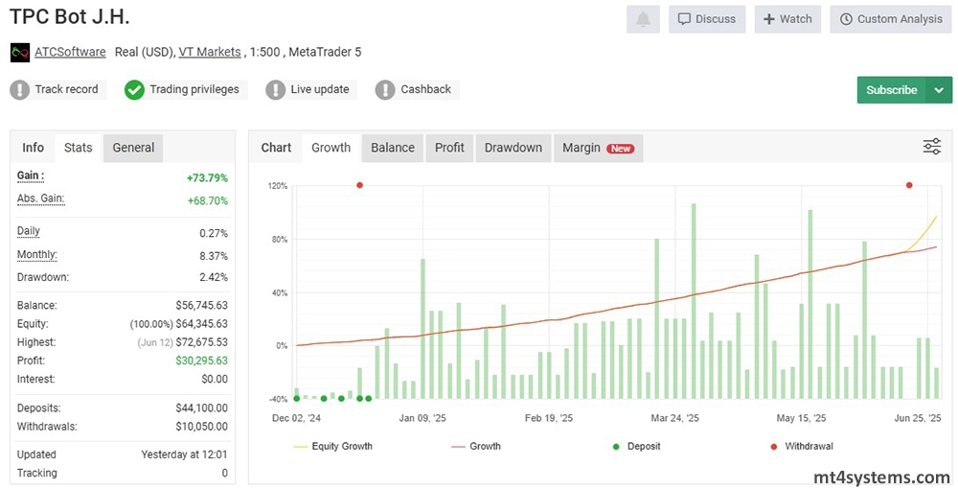Click the Discuss button
The width and height of the screenshot is (958, 489).
(707, 19)
